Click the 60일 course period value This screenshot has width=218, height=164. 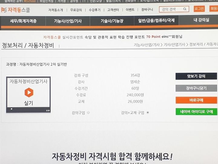tap(135, 88)
